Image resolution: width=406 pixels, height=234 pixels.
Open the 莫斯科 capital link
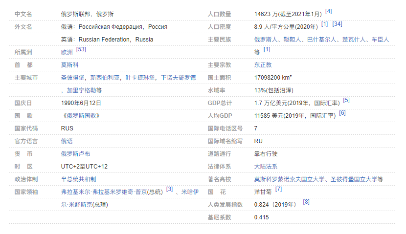tap(69, 65)
